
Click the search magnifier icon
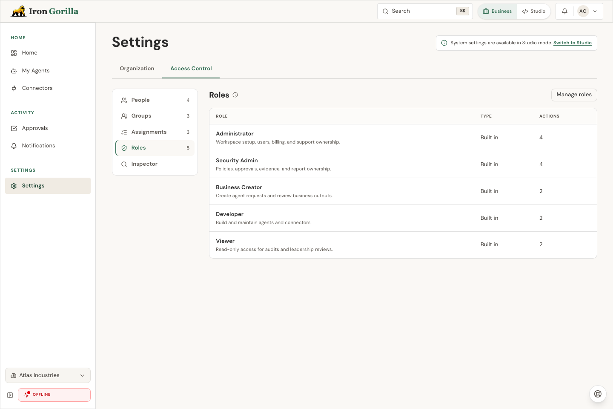(x=385, y=11)
